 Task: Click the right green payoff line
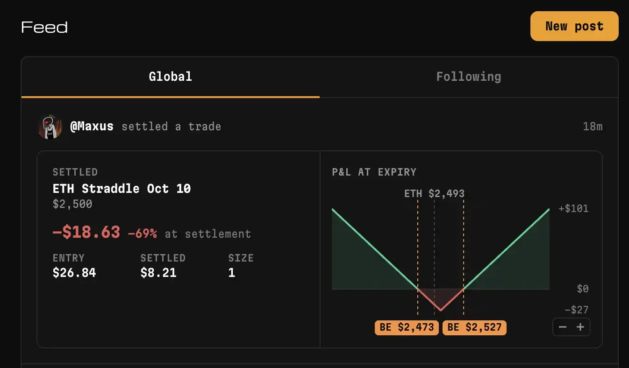507,249
